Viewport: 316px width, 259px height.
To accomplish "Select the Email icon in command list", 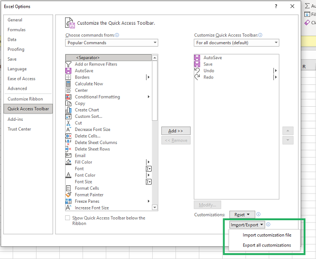I will [69, 156].
